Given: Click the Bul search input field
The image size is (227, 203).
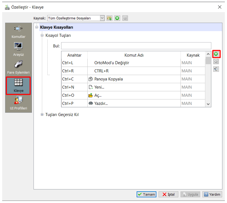Looking at the screenshot, I should (x=136, y=46).
